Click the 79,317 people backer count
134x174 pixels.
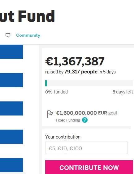81,72
